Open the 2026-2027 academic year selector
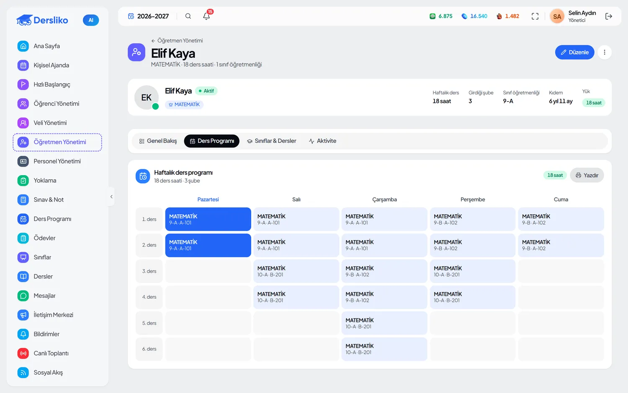This screenshot has height=393, width=628. click(x=149, y=16)
